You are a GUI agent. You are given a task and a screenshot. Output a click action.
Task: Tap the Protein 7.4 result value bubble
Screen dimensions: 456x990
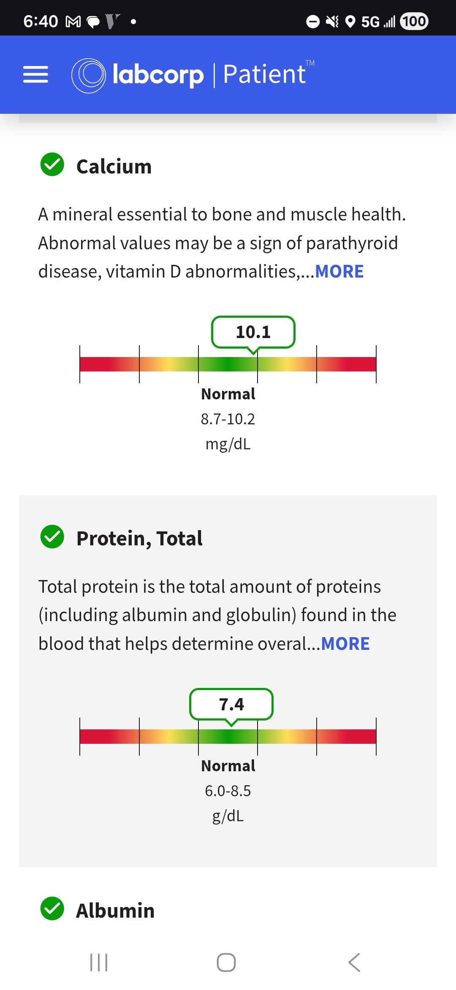click(x=231, y=704)
